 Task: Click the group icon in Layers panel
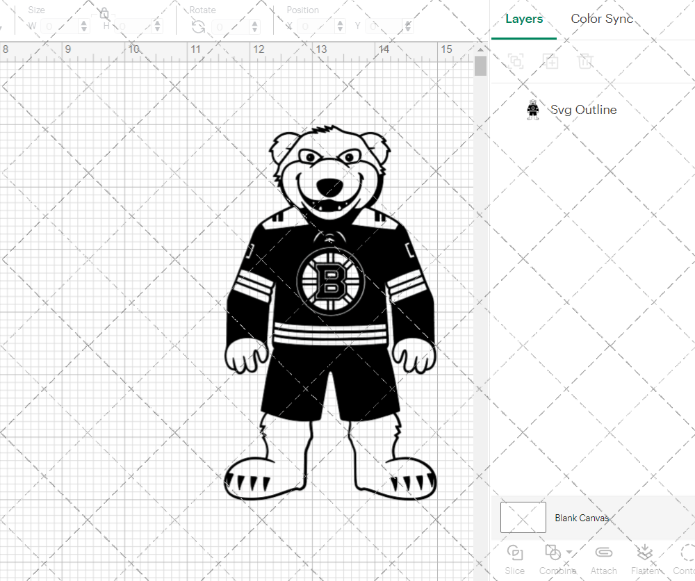[x=516, y=61]
